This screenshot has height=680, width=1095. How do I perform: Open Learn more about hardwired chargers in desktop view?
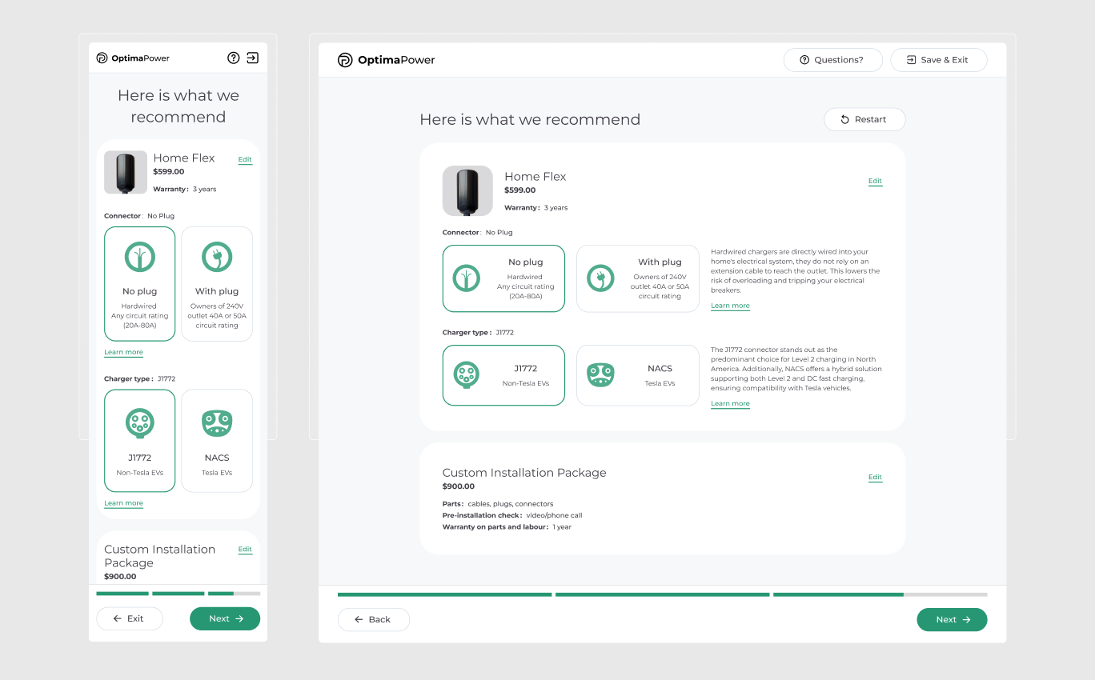coord(730,306)
